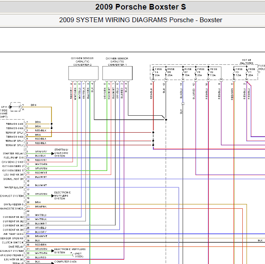Click the BRN/PNK wire label at pin 21
Viewport: 265px width, 264px height.
point(41,207)
